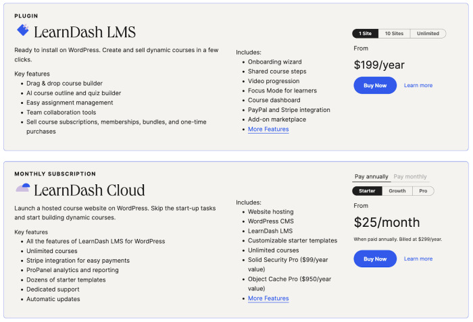
Task: Expand More Features in the LMS plugin card
Action: coord(268,129)
